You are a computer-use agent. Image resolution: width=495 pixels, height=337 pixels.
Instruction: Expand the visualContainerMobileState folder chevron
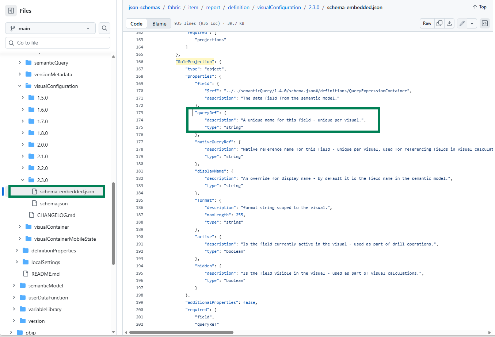click(x=20, y=239)
